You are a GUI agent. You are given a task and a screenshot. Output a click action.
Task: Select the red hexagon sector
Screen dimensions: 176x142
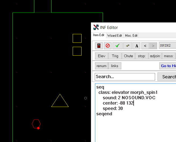point(36,124)
